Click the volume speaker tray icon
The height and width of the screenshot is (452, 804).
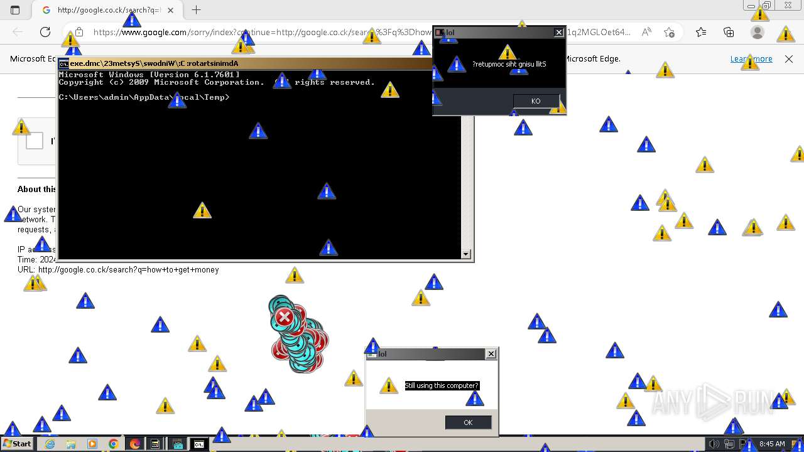pyautogui.click(x=714, y=444)
